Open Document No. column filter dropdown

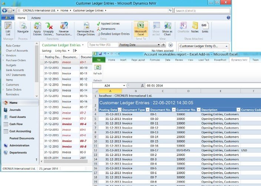pos(174,110)
